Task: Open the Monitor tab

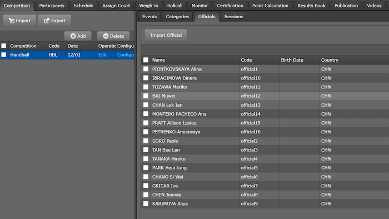Action: (x=200, y=6)
